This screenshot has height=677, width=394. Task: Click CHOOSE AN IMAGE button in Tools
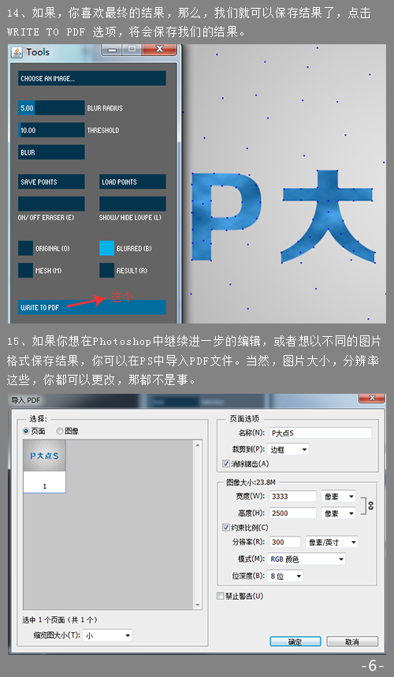92,78
